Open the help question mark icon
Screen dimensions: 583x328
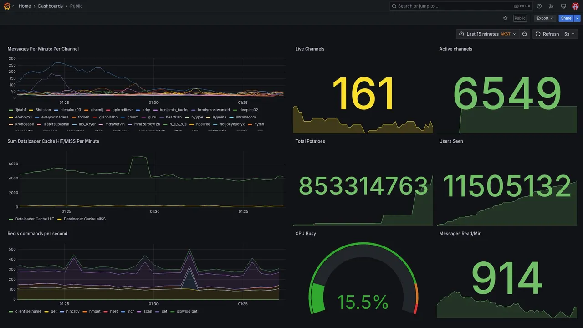(539, 6)
